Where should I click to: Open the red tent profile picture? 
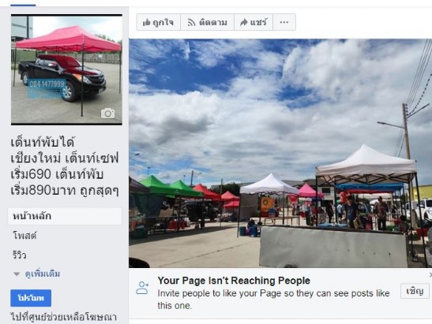66,69
